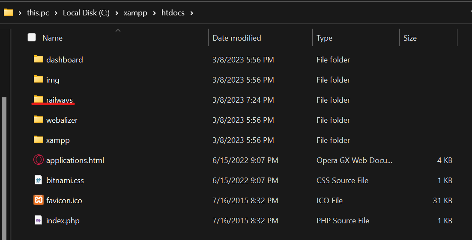Select the xampp folder icon in list

pyautogui.click(x=38, y=139)
